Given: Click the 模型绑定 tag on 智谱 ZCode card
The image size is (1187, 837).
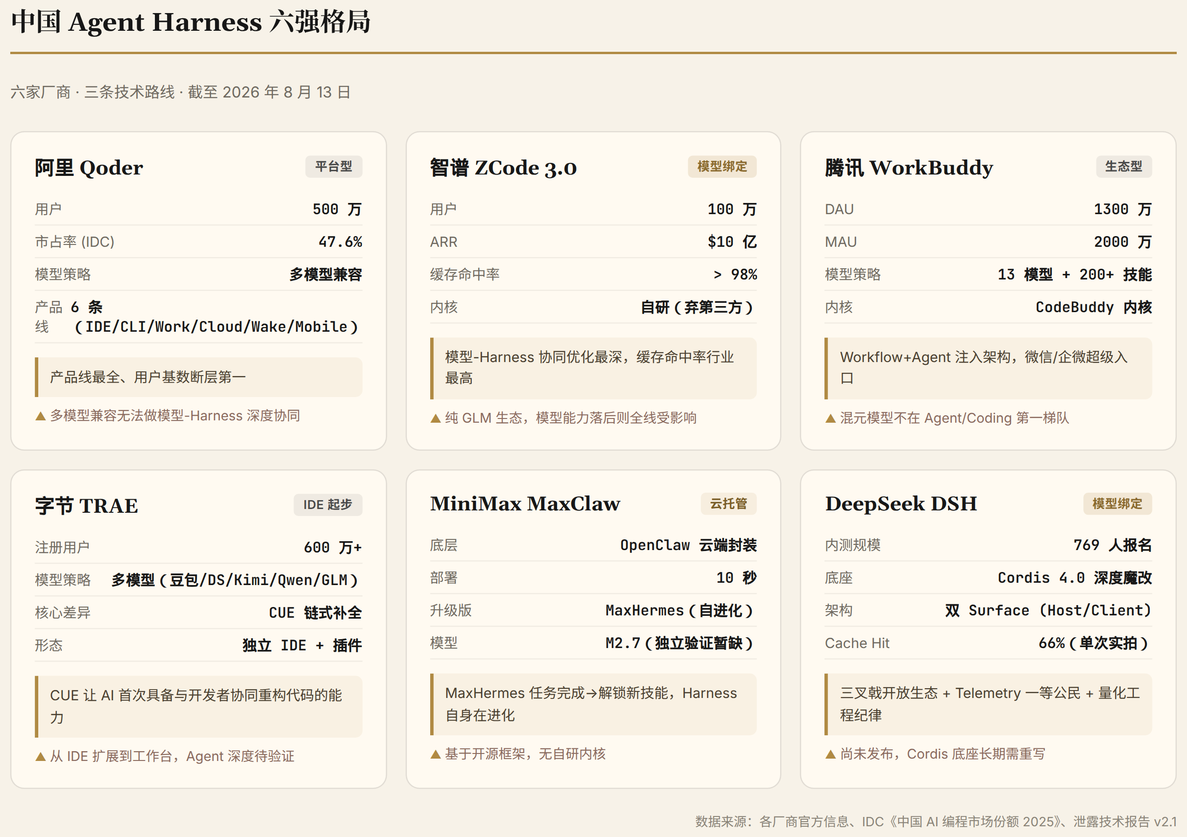Looking at the screenshot, I should pos(722,167).
